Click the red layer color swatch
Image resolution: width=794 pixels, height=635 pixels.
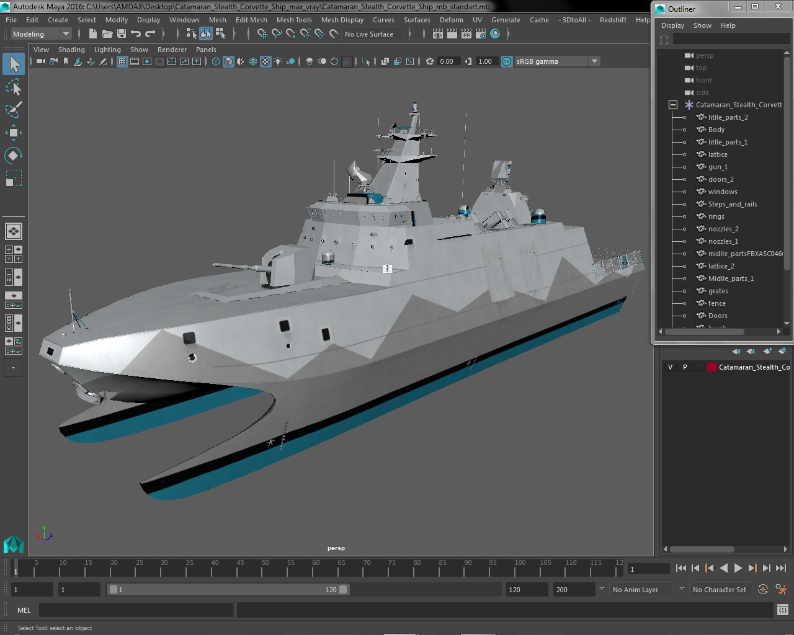(712, 367)
